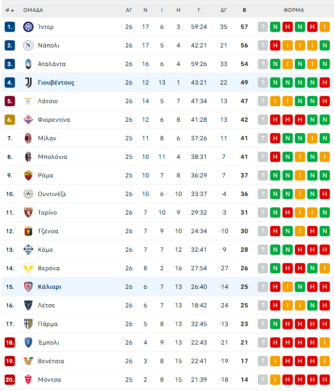The width and height of the screenshot is (334, 391).
Task: Click the Roma team crest
Action: [x=28, y=175]
